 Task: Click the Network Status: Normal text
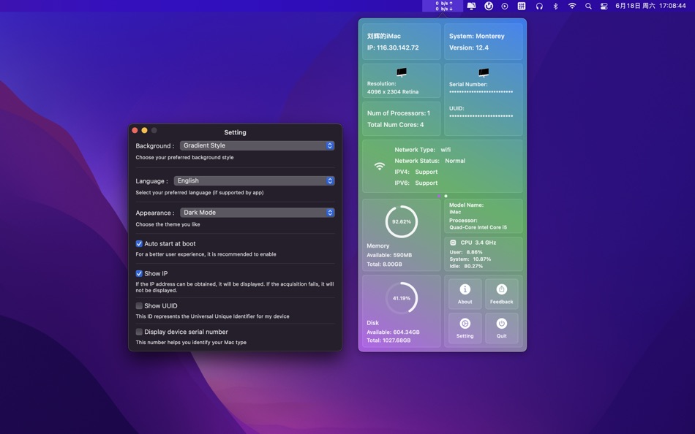430,161
